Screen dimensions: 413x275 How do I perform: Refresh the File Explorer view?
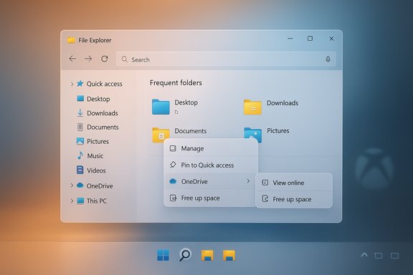click(x=105, y=59)
